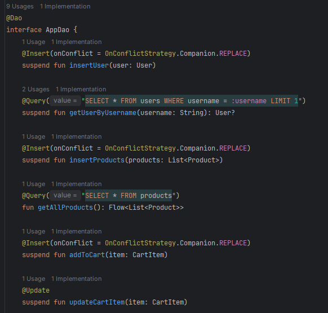Click REPLACE constant above addToCart

(x=233, y=243)
